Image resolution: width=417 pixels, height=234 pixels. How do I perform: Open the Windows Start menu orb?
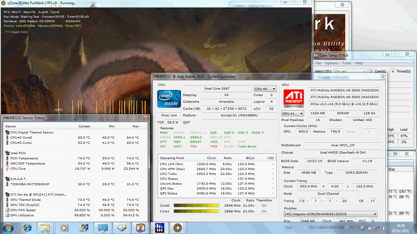(8, 228)
